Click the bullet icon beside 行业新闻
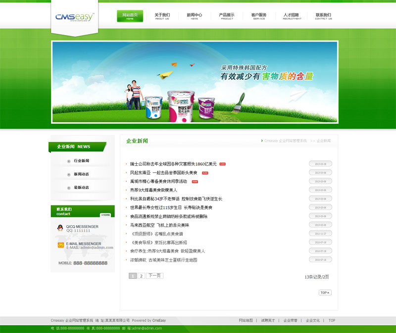This screenshot has height=333, width=396. pos(68,161)
